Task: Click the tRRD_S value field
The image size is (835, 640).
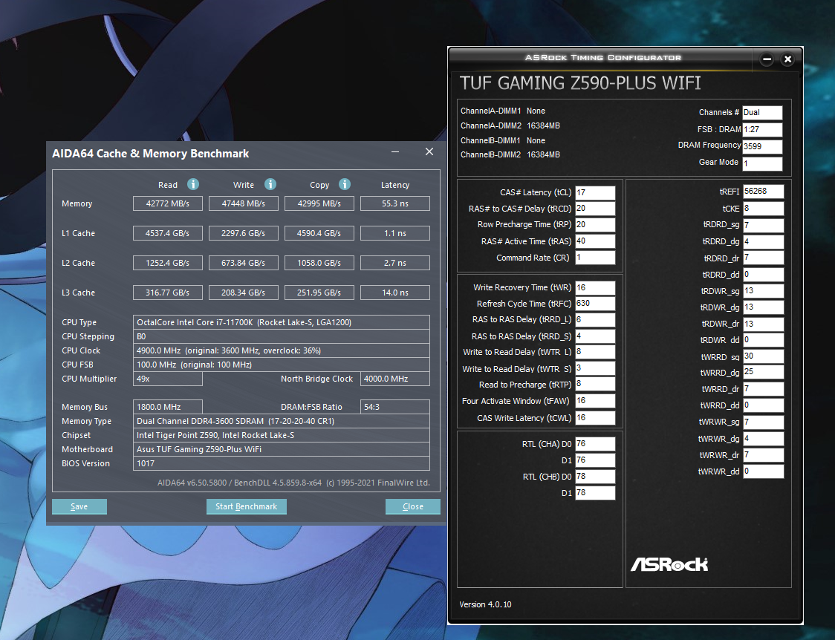Action: pyautogui.click(x=595, y=336)
